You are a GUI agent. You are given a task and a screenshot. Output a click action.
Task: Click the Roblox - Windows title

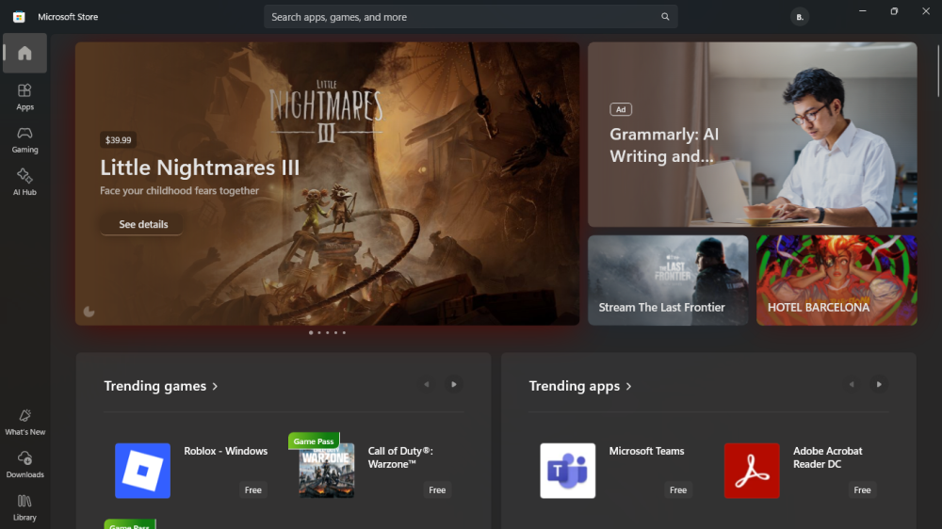click(x=225, y=451)
